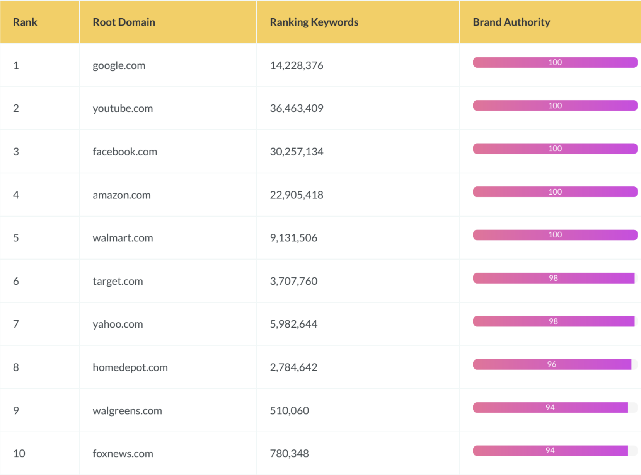Click the Rank column header
Screen dimensions: 641x475
[x=25, y=22]
